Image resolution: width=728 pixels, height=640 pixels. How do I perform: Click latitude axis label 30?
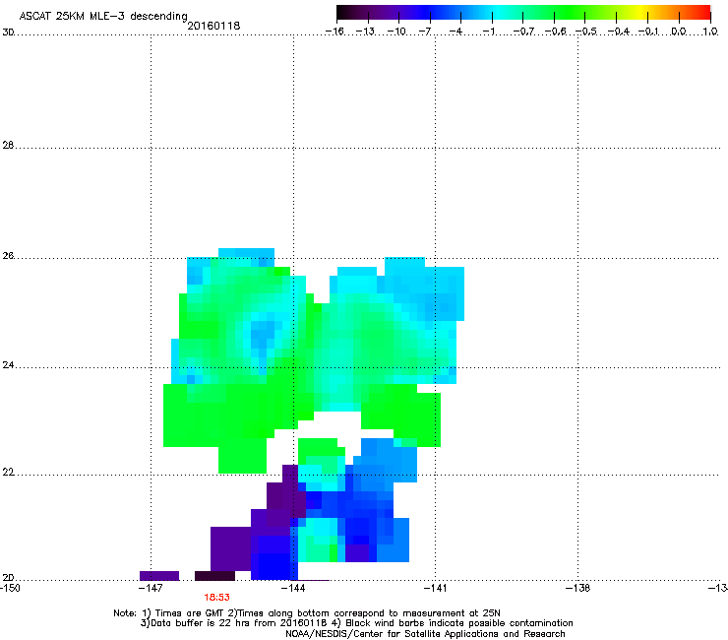tap(8, 32)
